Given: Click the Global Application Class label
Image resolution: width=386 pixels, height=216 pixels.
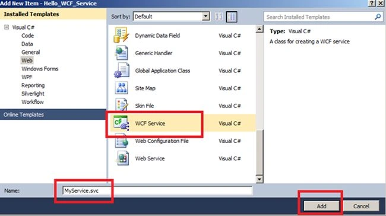Looking at the screenshot, I should coord(163,71).
